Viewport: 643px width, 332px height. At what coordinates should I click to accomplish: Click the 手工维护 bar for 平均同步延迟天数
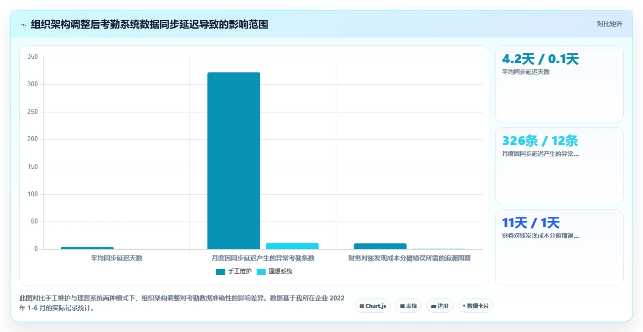point(87,248)
